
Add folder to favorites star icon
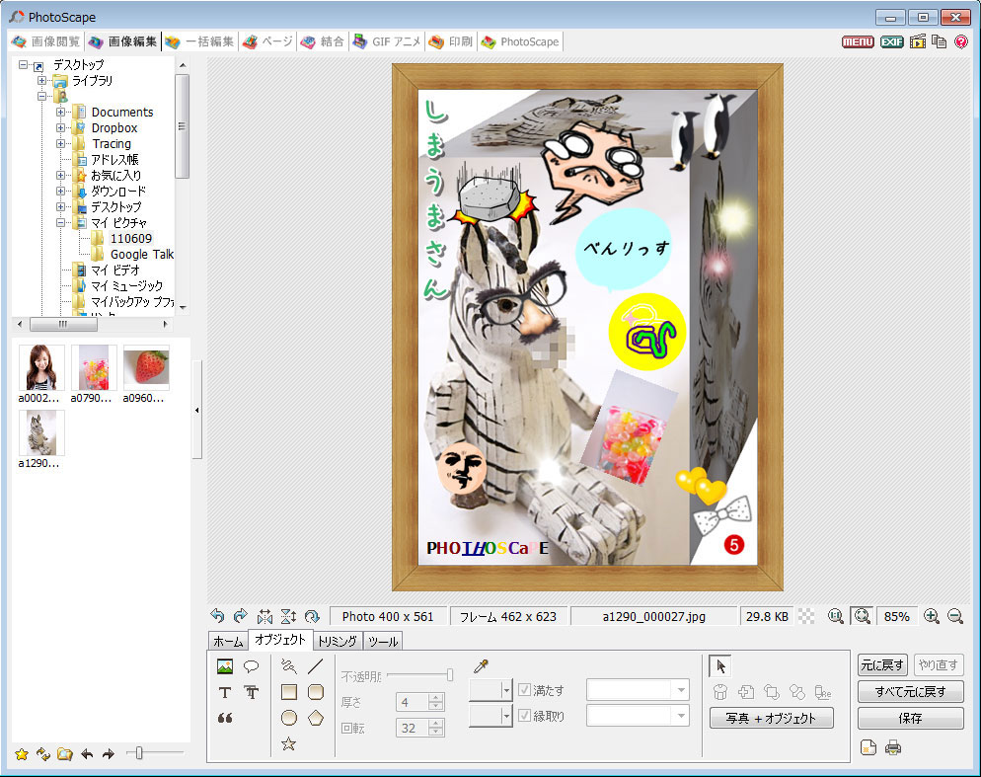[x=22, y=754]
